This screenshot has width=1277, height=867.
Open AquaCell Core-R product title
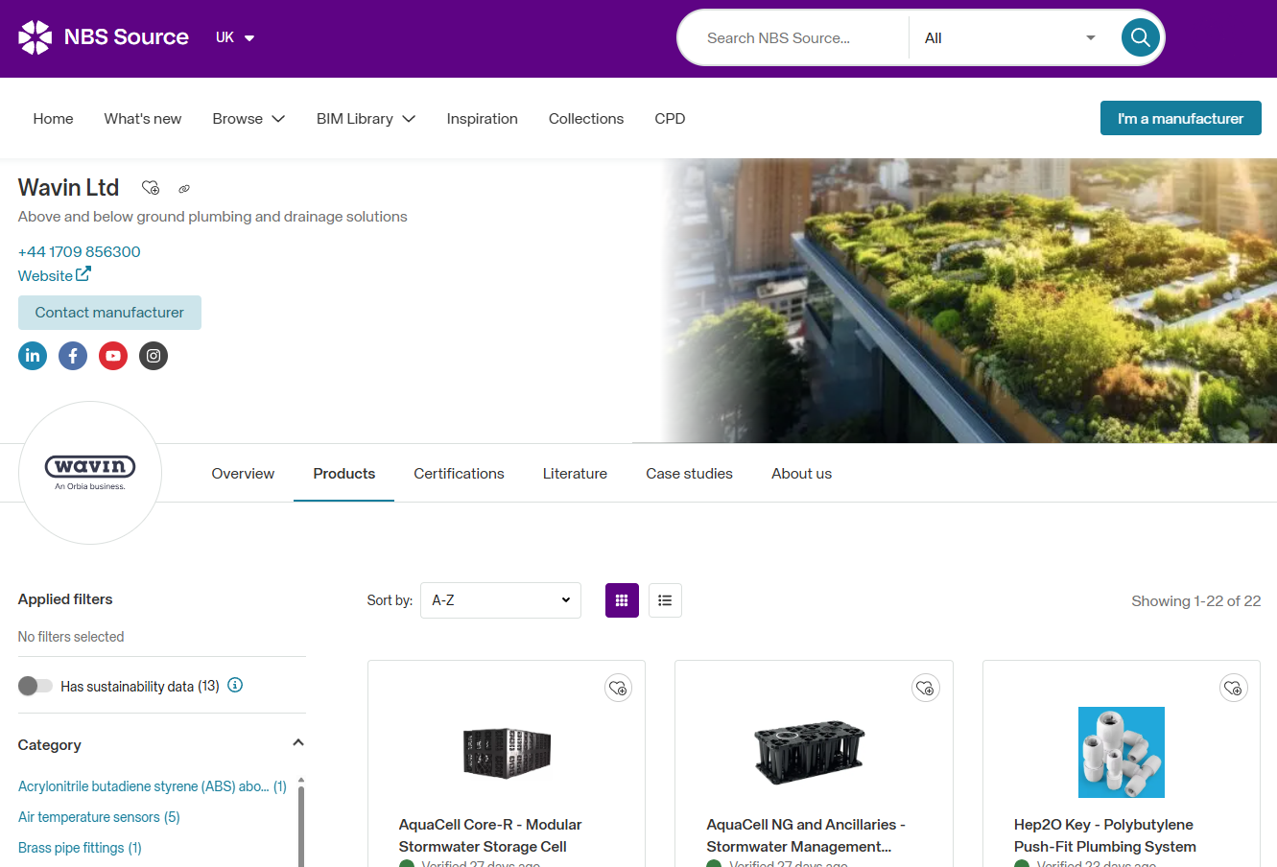(490, 835)
